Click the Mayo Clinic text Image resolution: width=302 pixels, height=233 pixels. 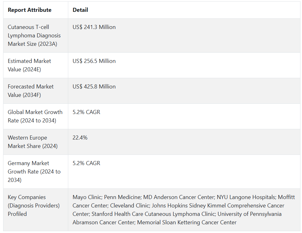click(87, 197)
